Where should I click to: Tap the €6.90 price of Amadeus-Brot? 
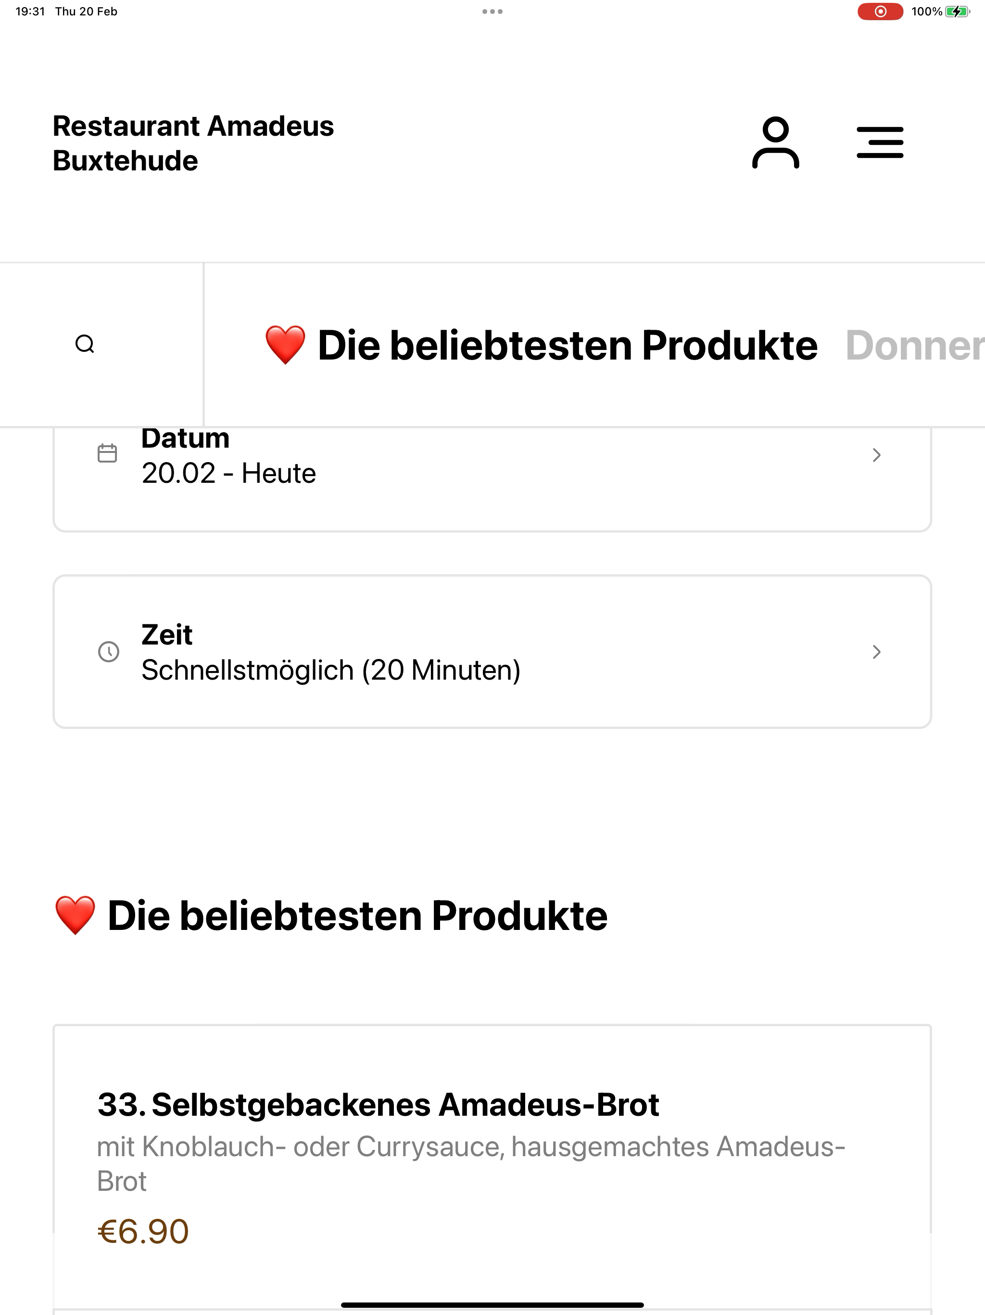[143, 1231]
